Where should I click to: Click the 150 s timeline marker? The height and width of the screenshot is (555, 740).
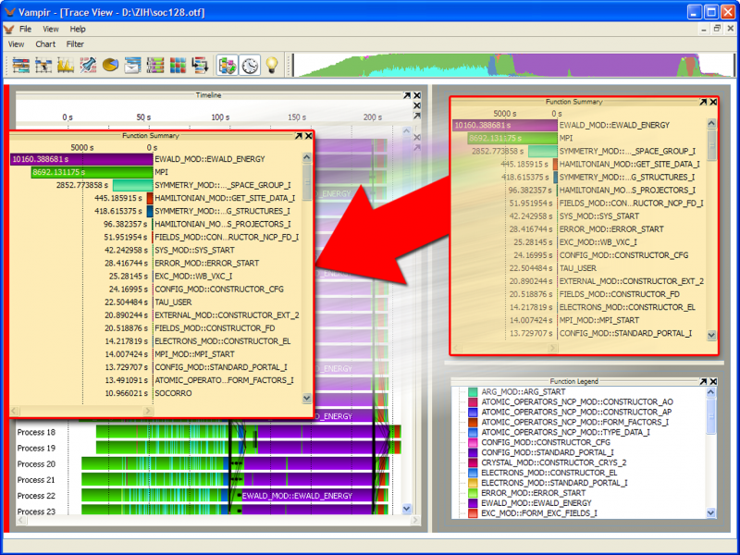pyautogui.click(x=297, y=117)
